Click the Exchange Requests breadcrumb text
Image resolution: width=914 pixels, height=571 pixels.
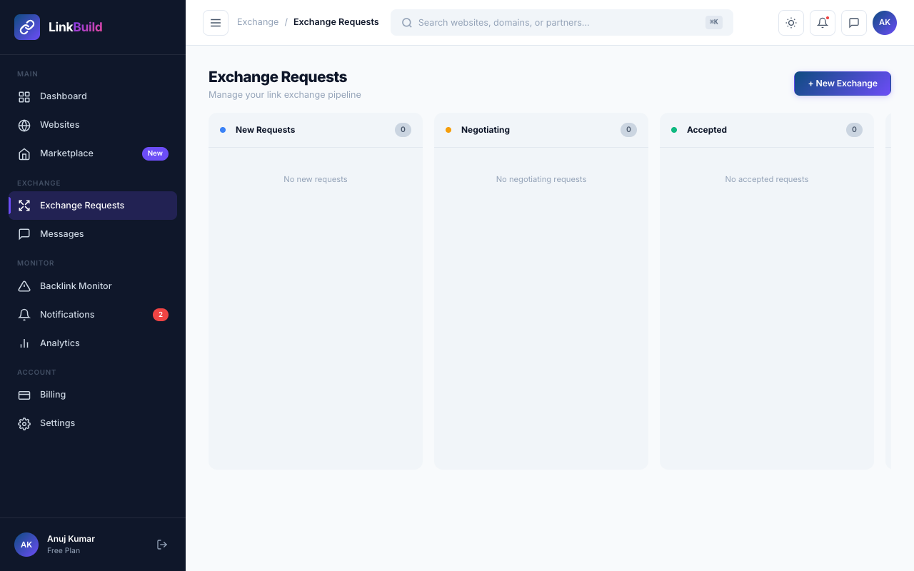point(336,22)
